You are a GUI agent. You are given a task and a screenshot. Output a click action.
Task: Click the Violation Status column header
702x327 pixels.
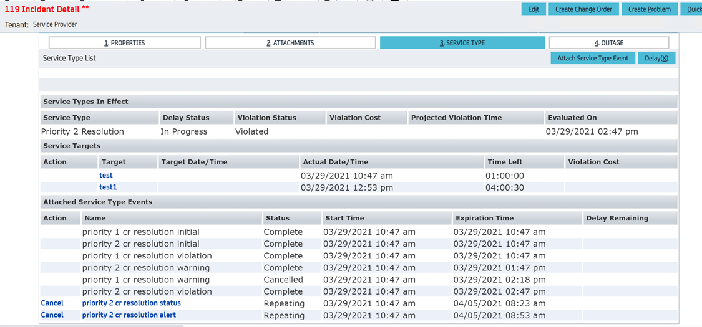tap(266, 118)
